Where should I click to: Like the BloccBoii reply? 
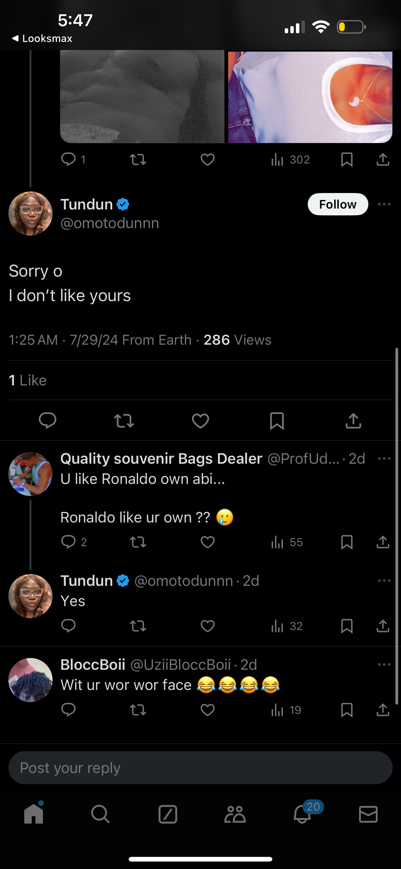pos(207,710)
